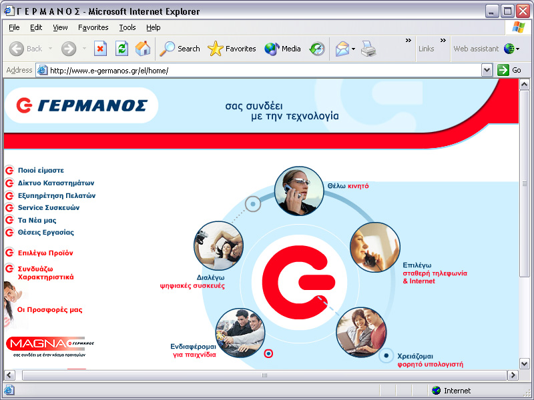This screenshot has width=534, height=400.
Task: Expand the Mail button dropdown arrow
Action: point(353,49)
